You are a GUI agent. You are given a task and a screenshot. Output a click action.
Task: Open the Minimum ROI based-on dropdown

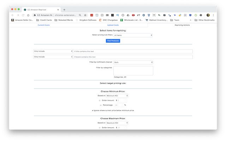[x=117, y=96]
